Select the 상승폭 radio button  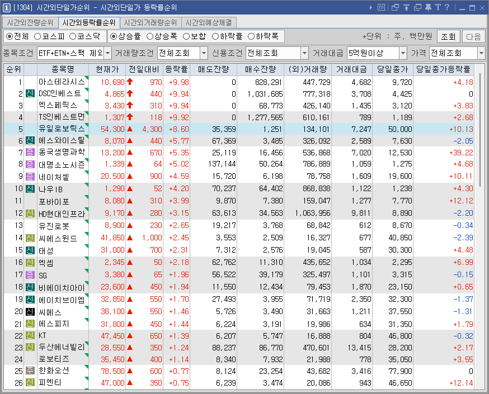point(150,36)
